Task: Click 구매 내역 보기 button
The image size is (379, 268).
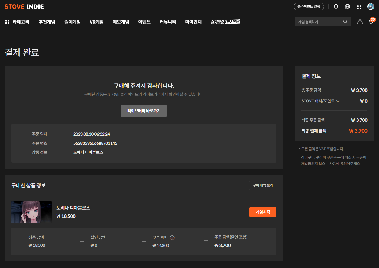Action: (x=262, y=185)
